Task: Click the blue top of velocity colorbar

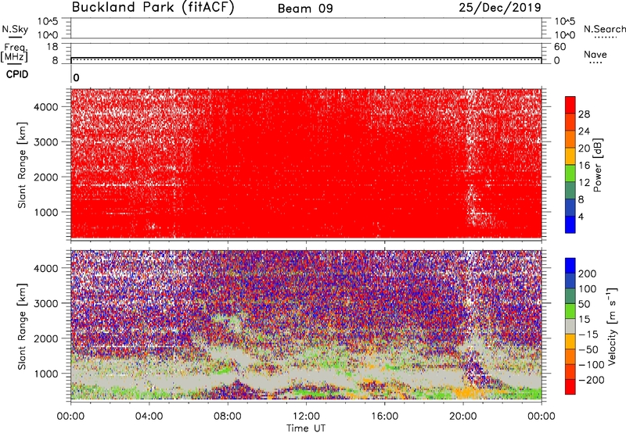Action: pyautogui.click(x=570, y=266)
